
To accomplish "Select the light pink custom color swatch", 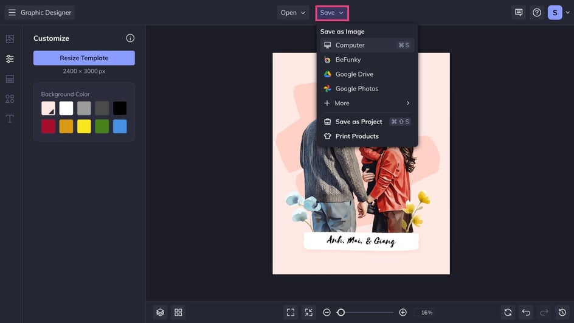I will click(48, 108).
